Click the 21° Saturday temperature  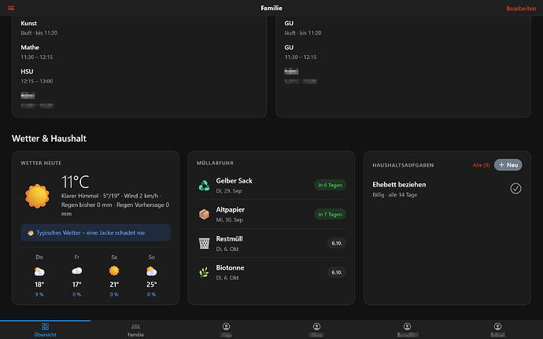114,284
